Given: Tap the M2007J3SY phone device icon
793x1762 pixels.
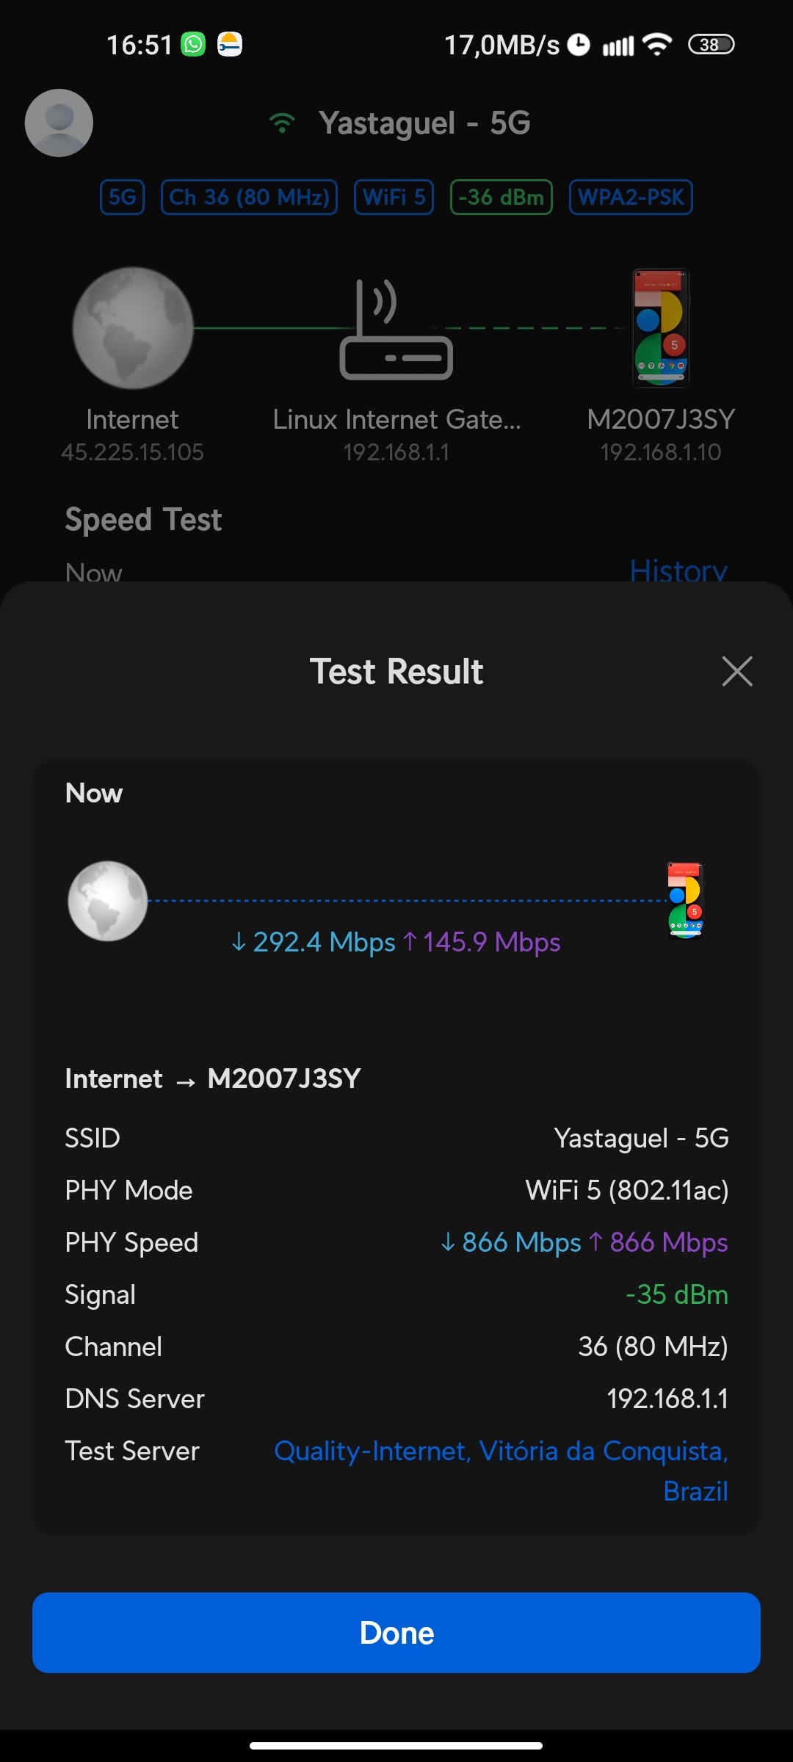Looking at the screenshot, I should click(x=661, y=327).
